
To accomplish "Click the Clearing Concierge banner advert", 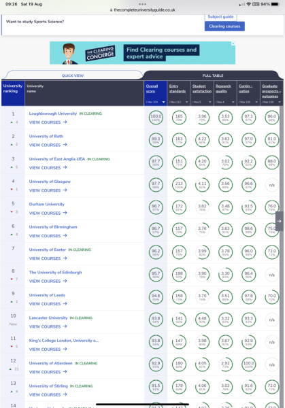I will coord(142,53).
